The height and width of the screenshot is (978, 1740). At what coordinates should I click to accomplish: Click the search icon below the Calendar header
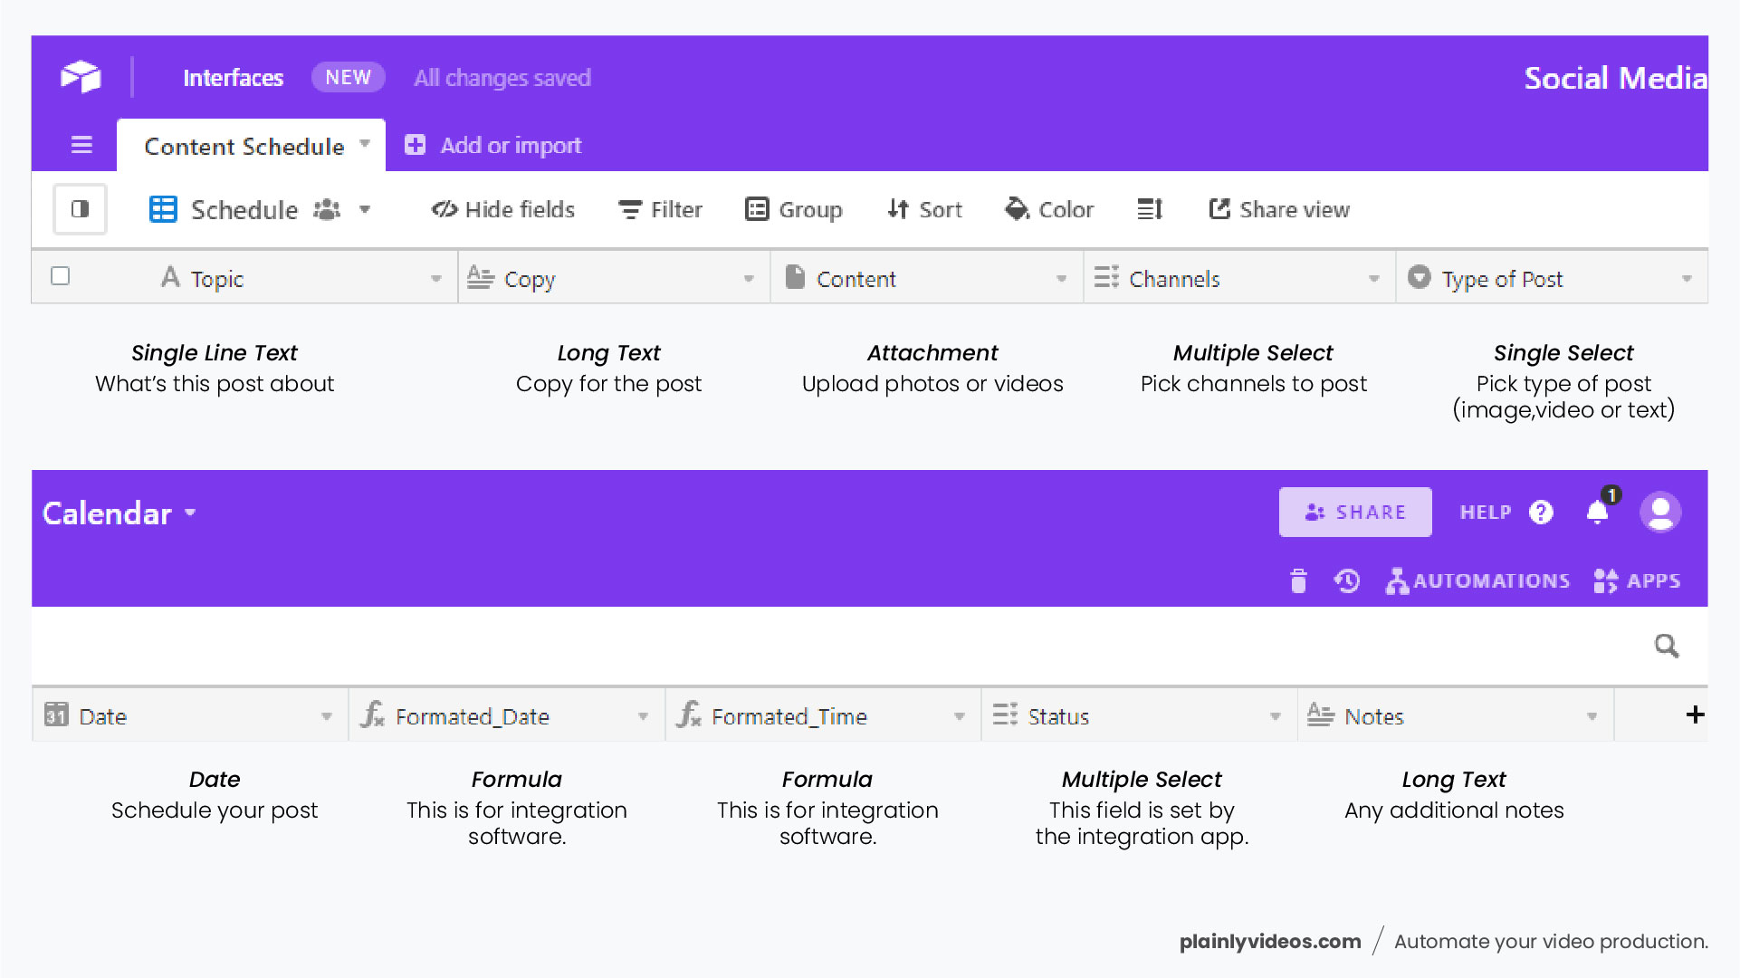point(1666,646)
